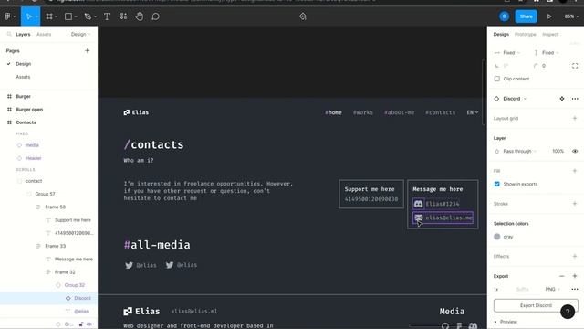Toggle independent corners icon

575,66
